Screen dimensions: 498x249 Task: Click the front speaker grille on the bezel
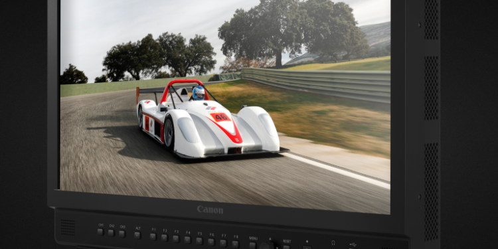tap(68, 227)
